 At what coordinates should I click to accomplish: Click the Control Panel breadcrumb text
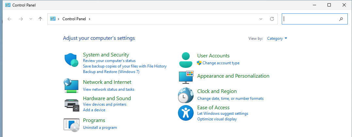[x=74, y=19]
